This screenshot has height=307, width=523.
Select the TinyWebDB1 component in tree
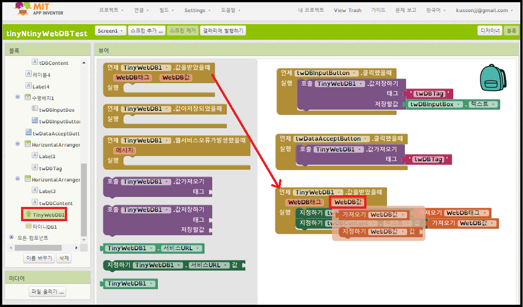click(48, 214)
